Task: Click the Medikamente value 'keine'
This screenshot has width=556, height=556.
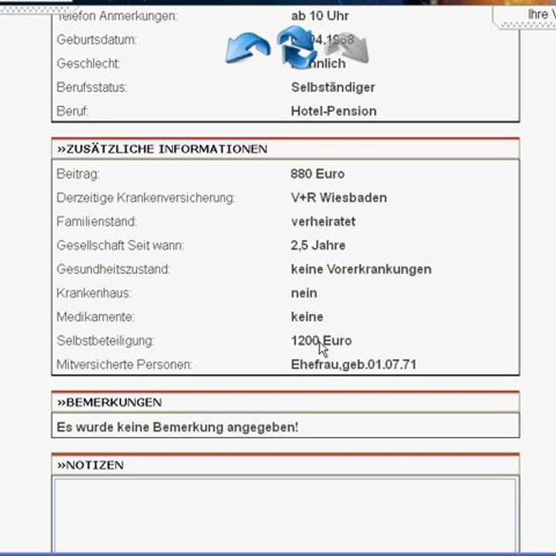Action: (307, 317)
